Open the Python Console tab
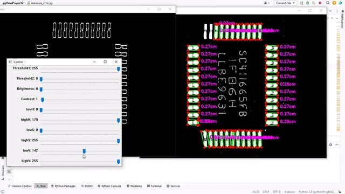 (x=109, y=186)
